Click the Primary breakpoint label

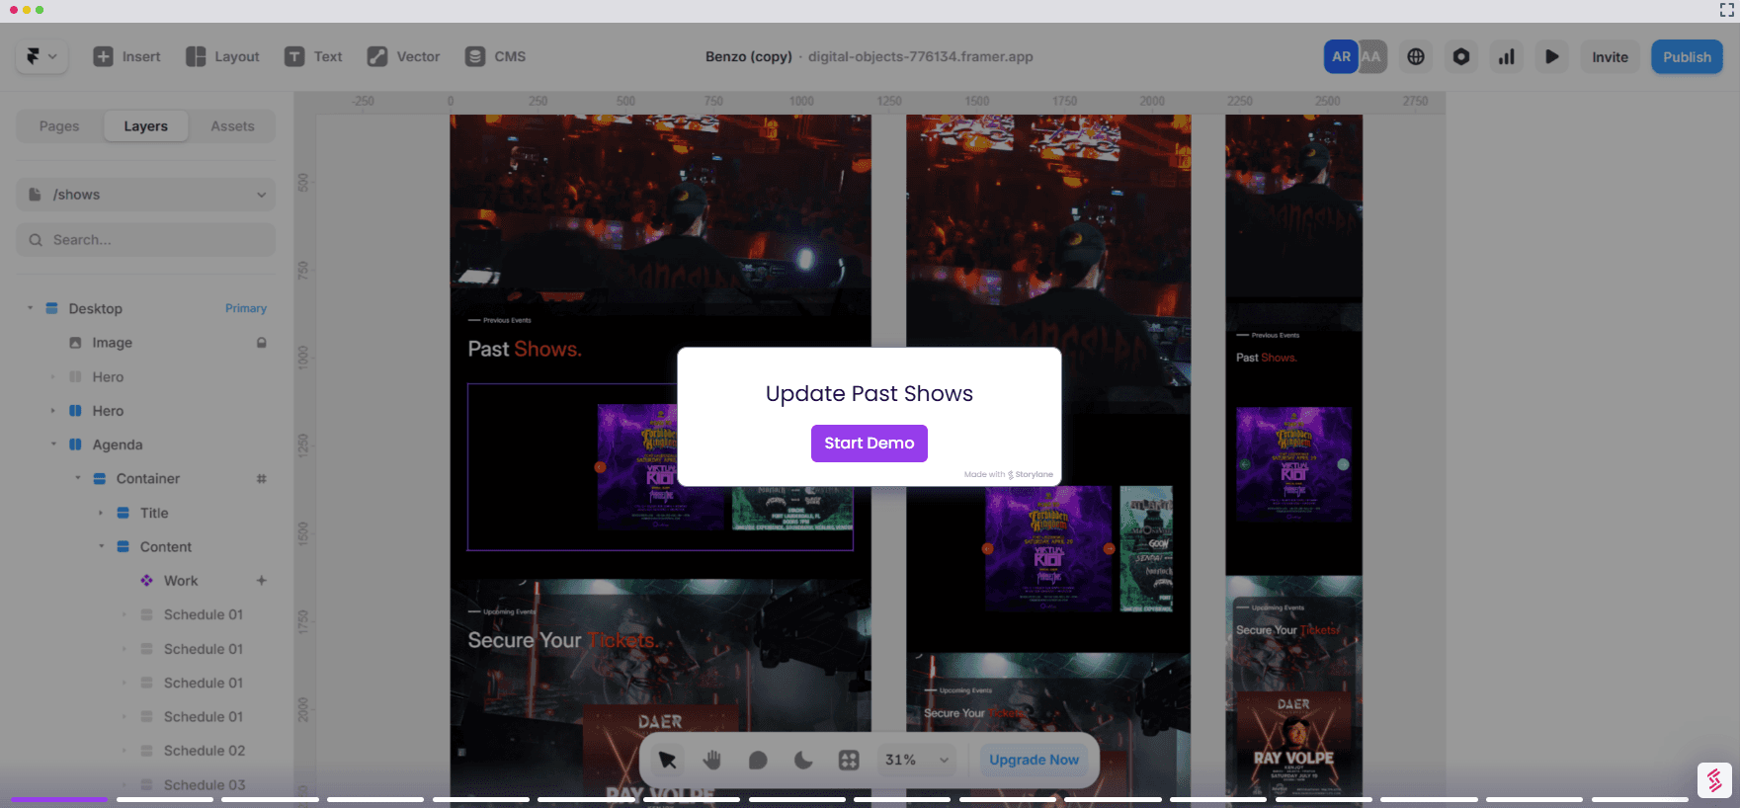(x=246, y=308)
